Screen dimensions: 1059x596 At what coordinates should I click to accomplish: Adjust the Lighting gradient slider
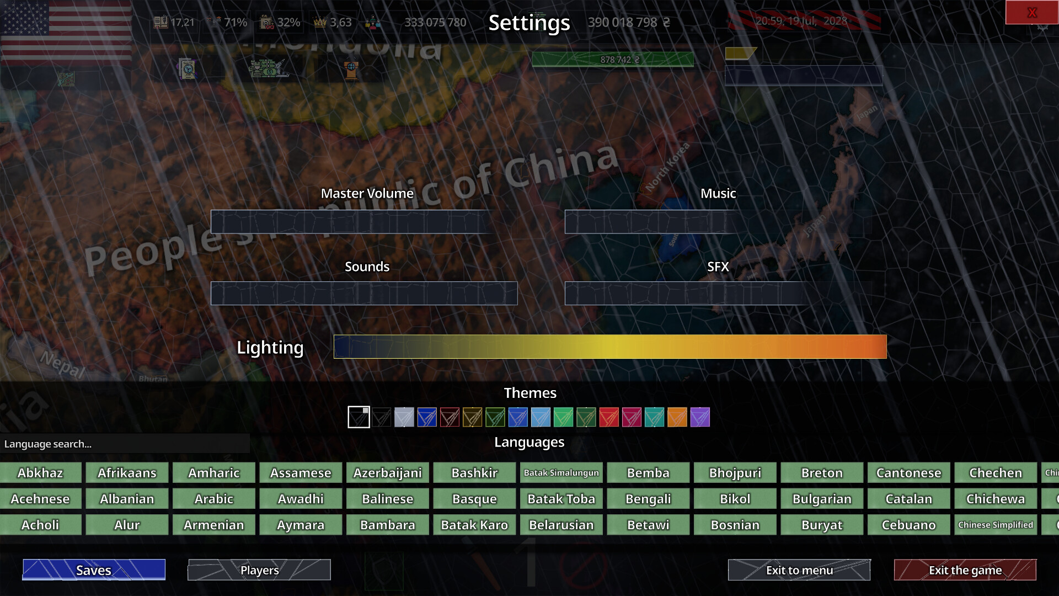[610, 347]
